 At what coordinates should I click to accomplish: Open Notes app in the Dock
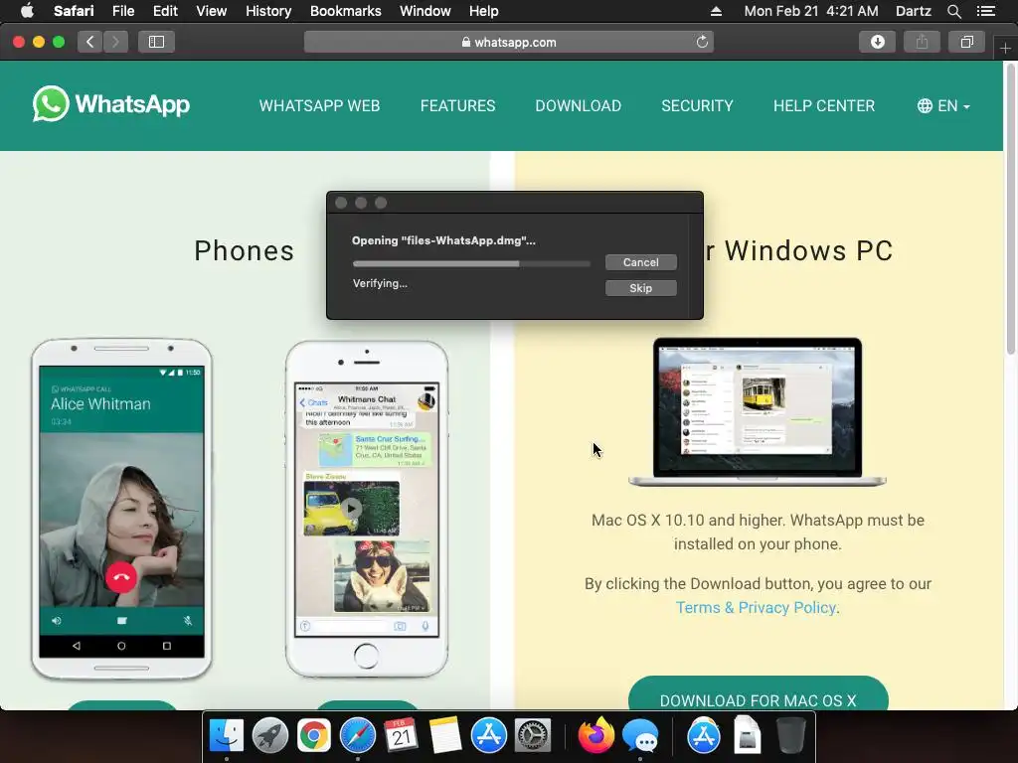click(444, 736)
